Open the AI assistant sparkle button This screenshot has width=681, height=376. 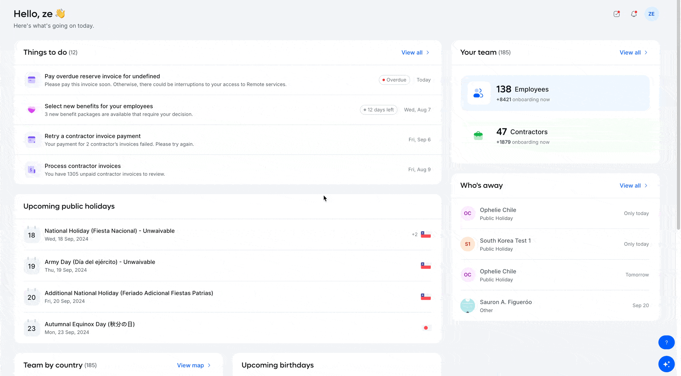pyautogui.click(x=667, y=364)
